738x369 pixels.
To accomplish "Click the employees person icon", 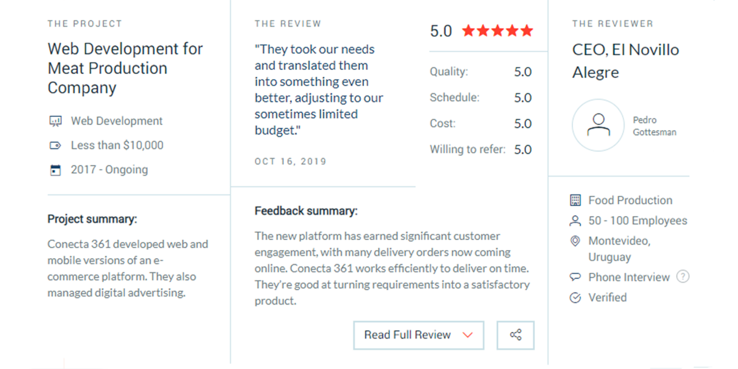I will click(575, 221).
